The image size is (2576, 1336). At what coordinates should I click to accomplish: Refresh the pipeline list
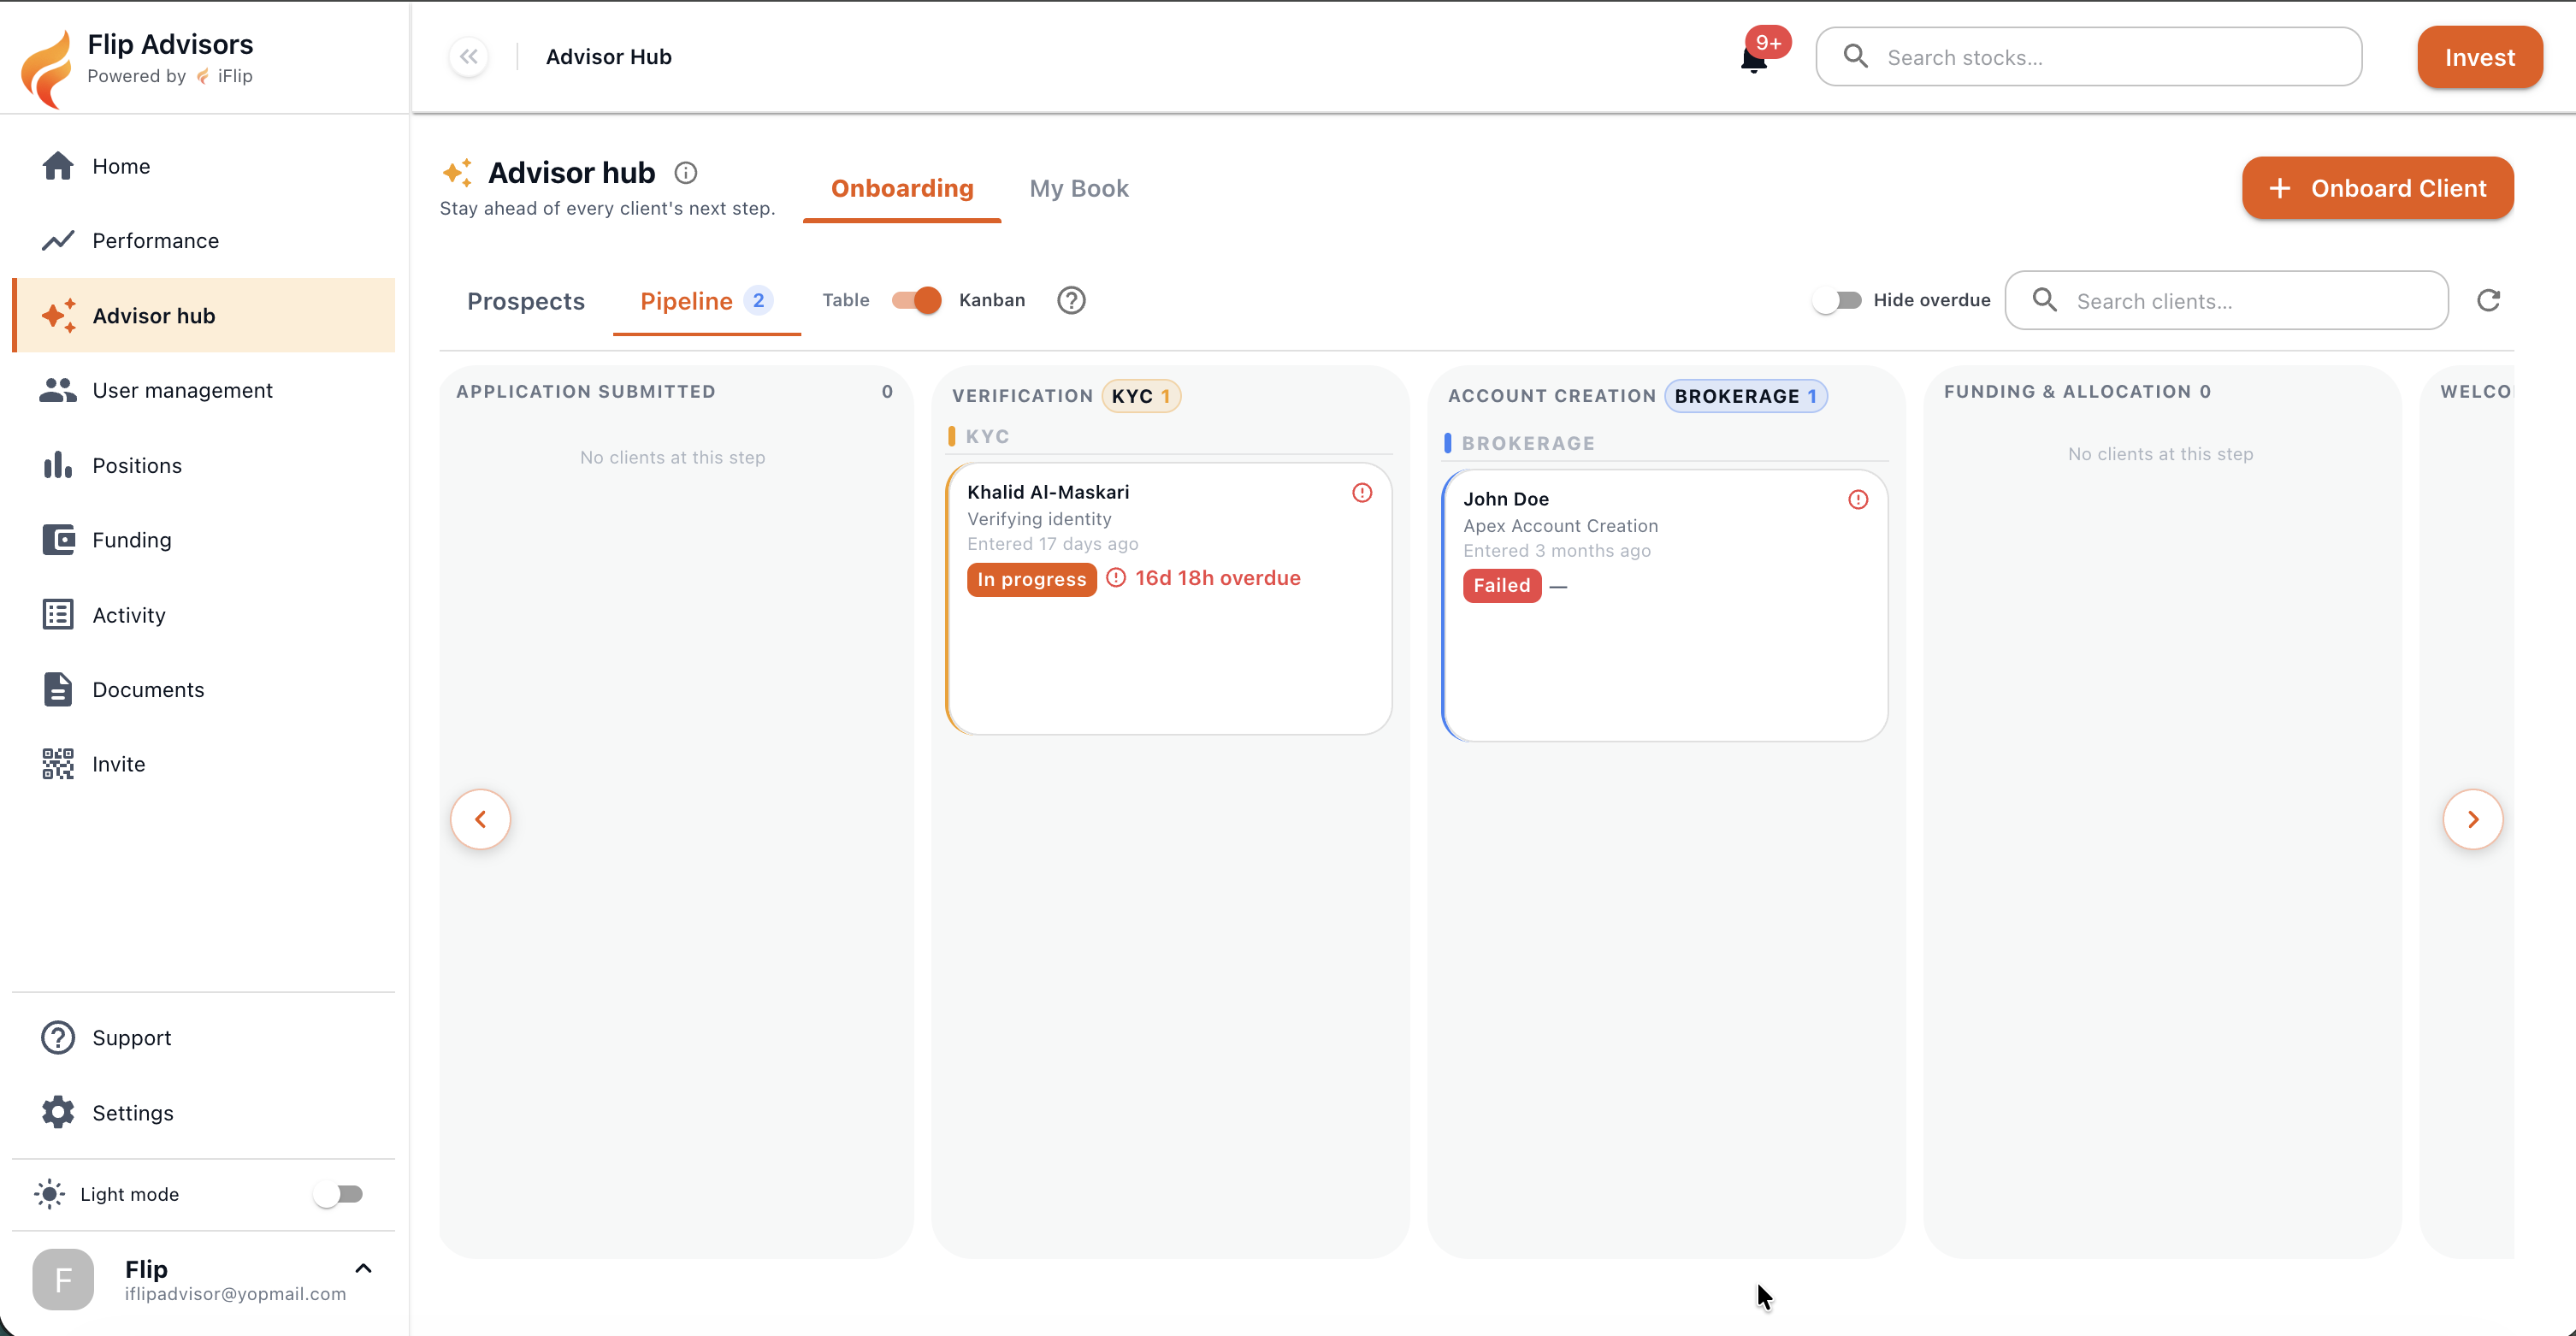coord(2489,300)
